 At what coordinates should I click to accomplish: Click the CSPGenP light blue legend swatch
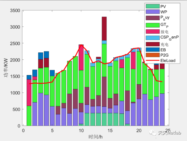pyautogui.click(x=153, y=38)
